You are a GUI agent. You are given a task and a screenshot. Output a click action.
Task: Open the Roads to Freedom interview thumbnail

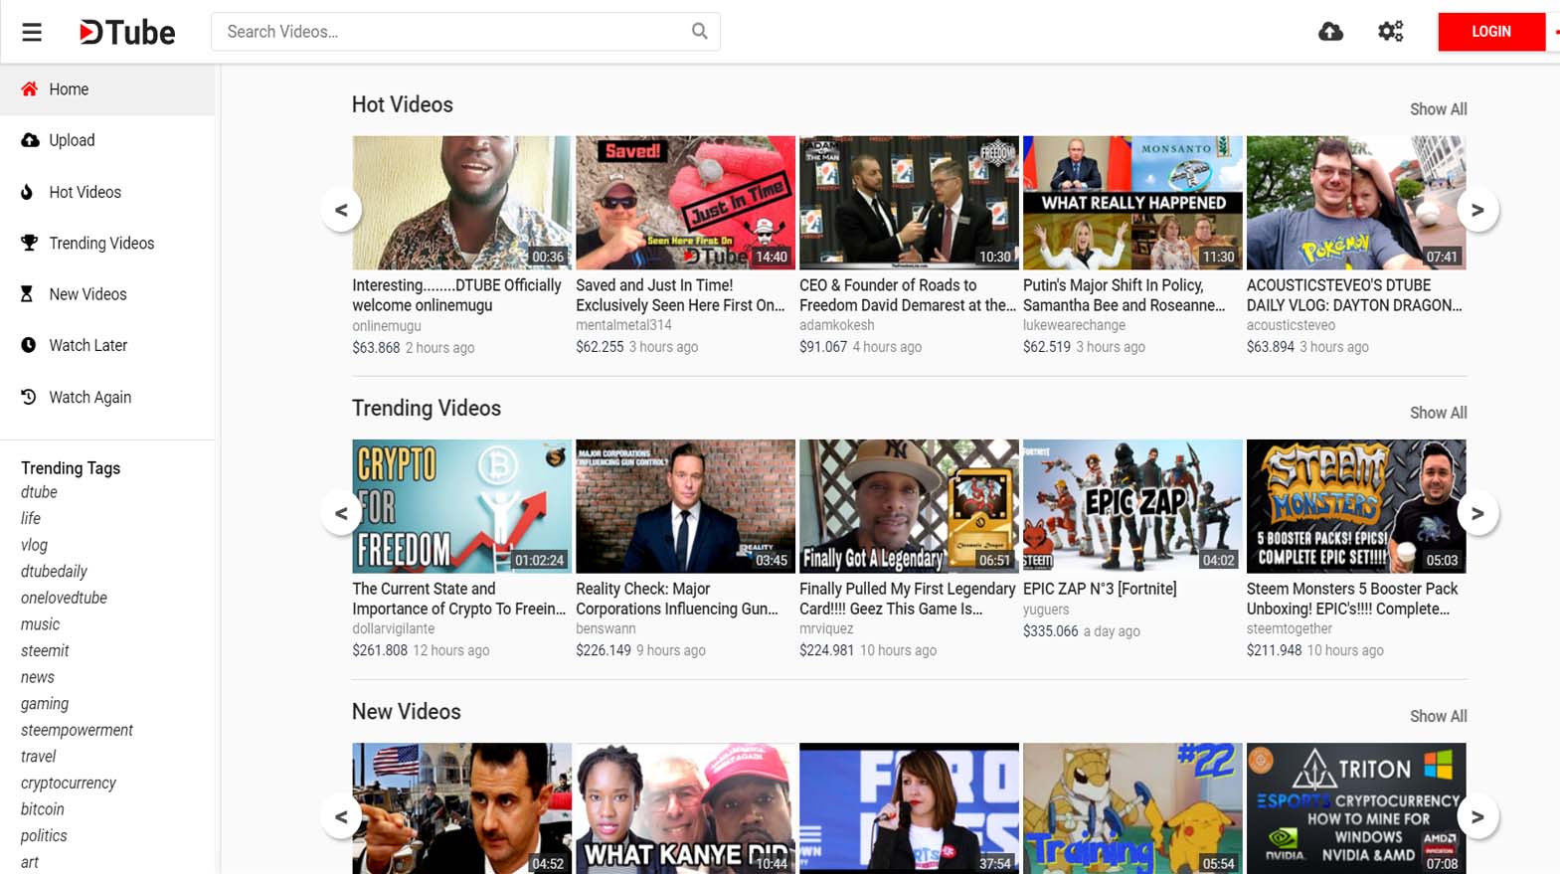pos(909,203)
